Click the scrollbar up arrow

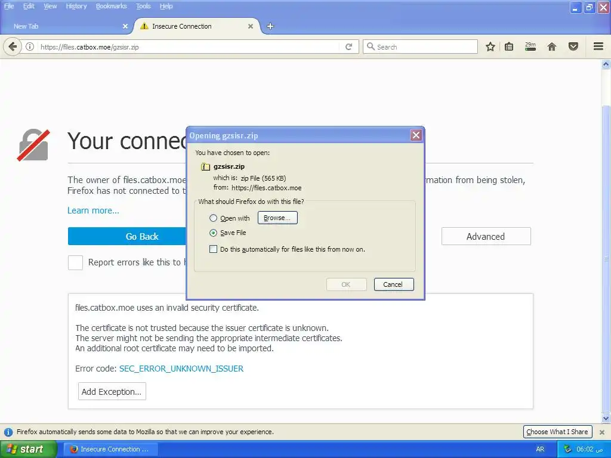(606, 64)
